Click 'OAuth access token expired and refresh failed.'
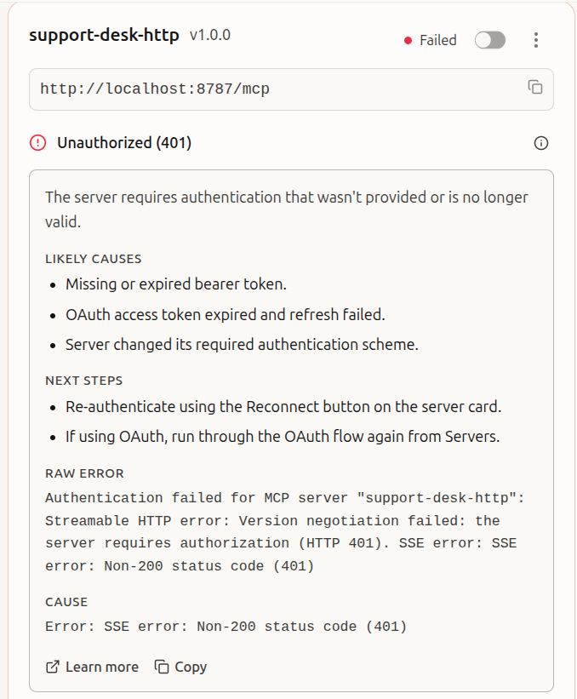The image size is (577, 699). tap(225, 315)
